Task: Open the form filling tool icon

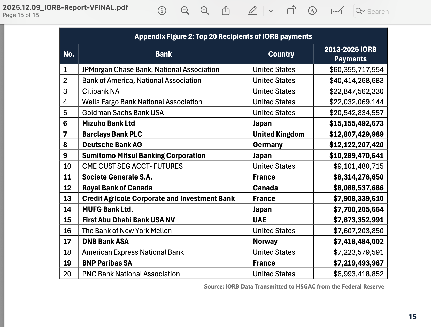Action: pyautogui.click(x=337, y=11)
